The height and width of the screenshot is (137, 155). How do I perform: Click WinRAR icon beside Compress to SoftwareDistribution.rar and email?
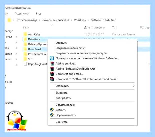click(52, 79)
